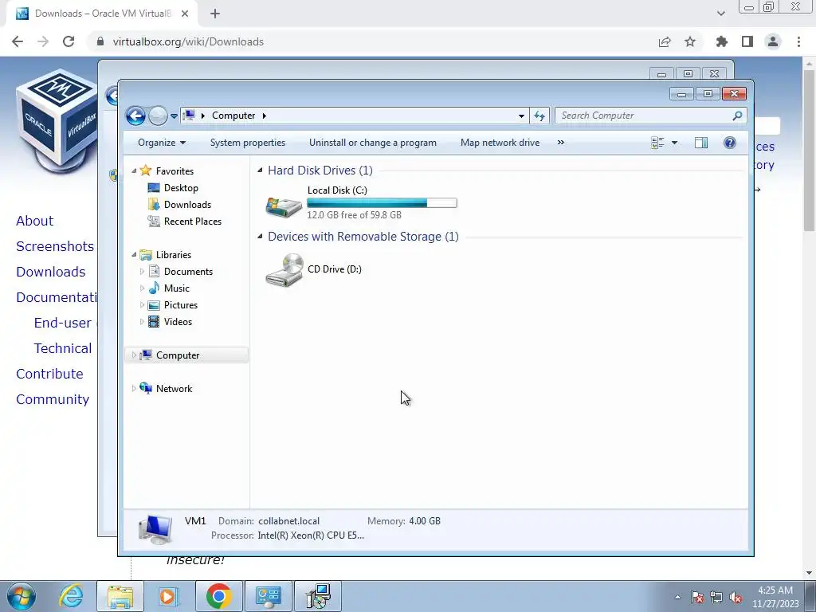Toggle Chrome side panel
The width and height of the screenshot is (816, 612).
[x=747, y=41]
